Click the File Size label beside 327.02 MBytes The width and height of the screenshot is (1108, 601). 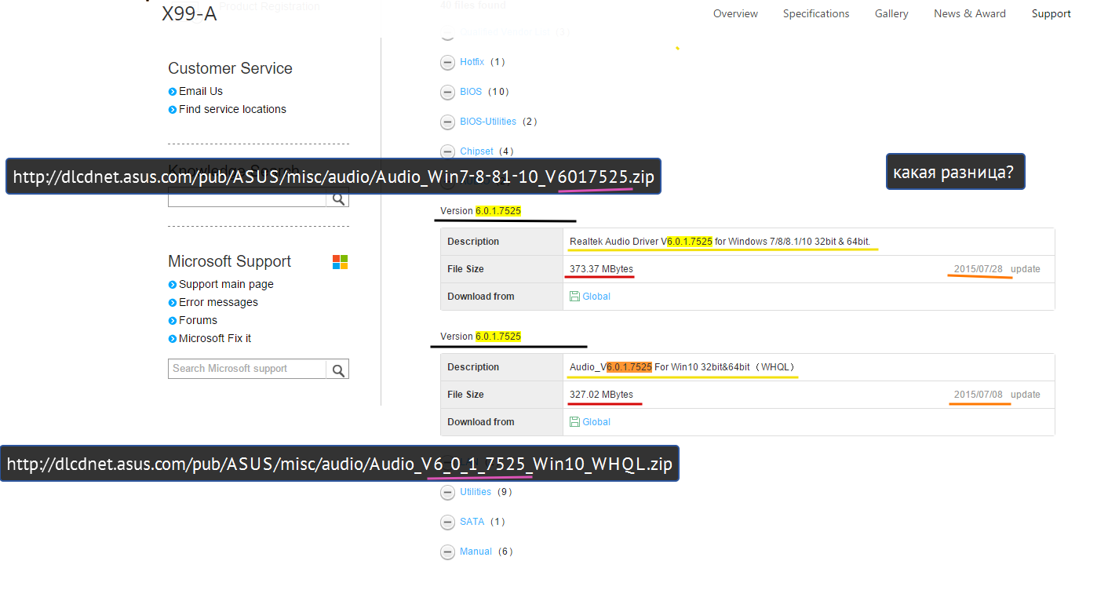point(465,395)
